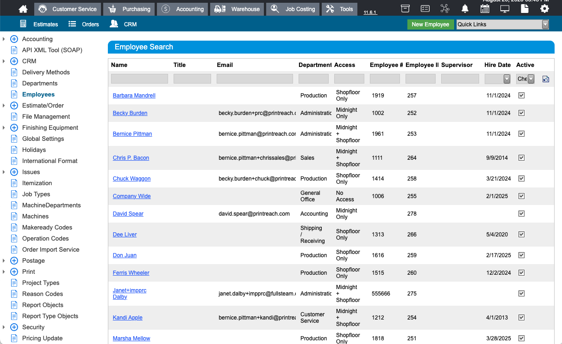Viewport: 562px width, 344px height.
Task: Reset the search filters using grid icon
Action: click(x=546, y=79)
